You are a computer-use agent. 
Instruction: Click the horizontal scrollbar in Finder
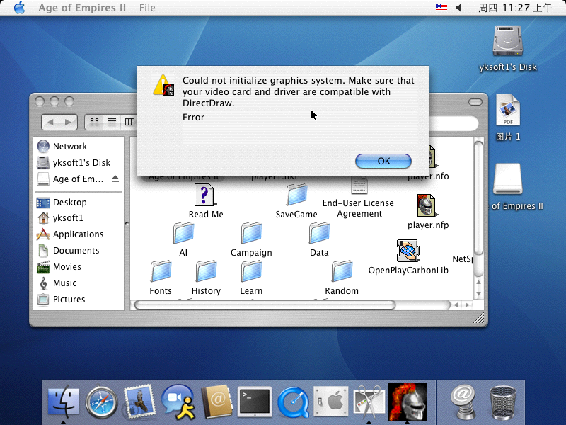pos(265,305)
